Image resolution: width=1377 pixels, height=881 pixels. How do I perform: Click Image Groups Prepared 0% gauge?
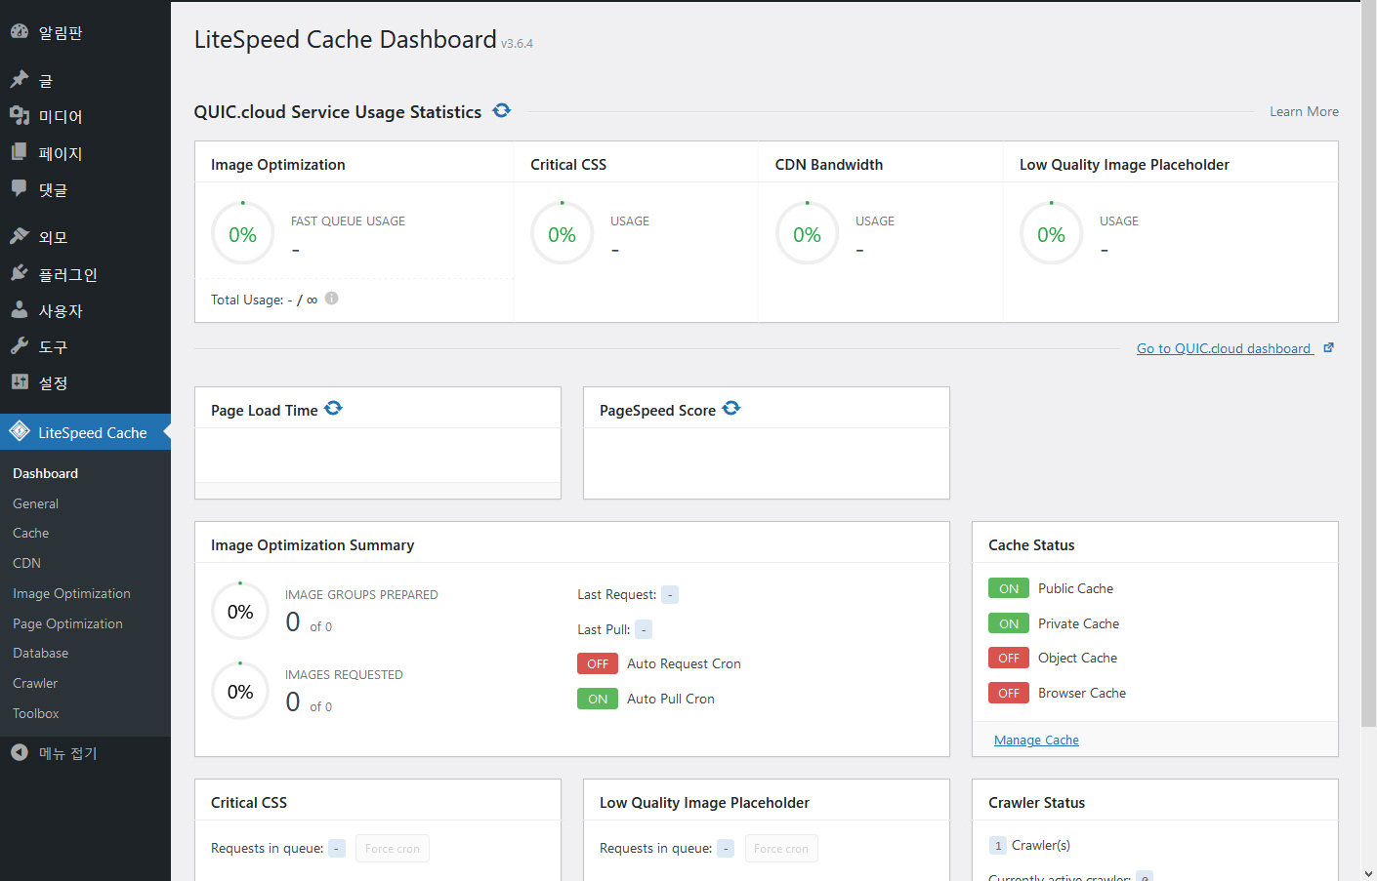pos(240,611)
